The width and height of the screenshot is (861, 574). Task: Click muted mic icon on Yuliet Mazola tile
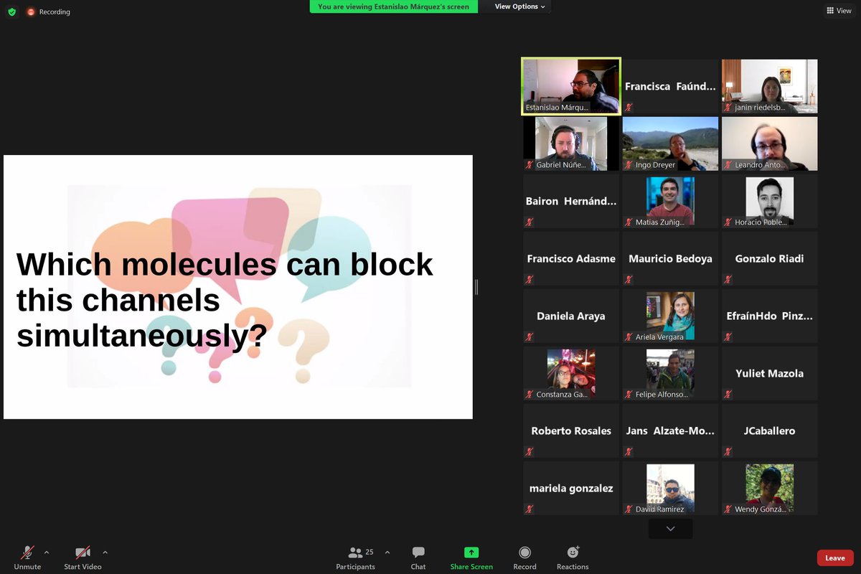point(728,394)
